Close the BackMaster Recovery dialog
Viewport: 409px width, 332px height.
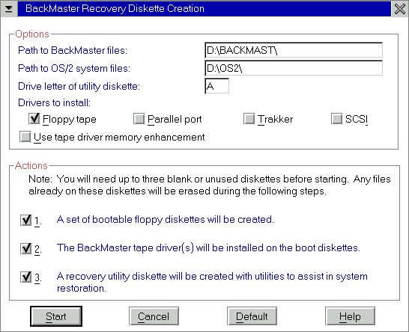pos(400,9)
